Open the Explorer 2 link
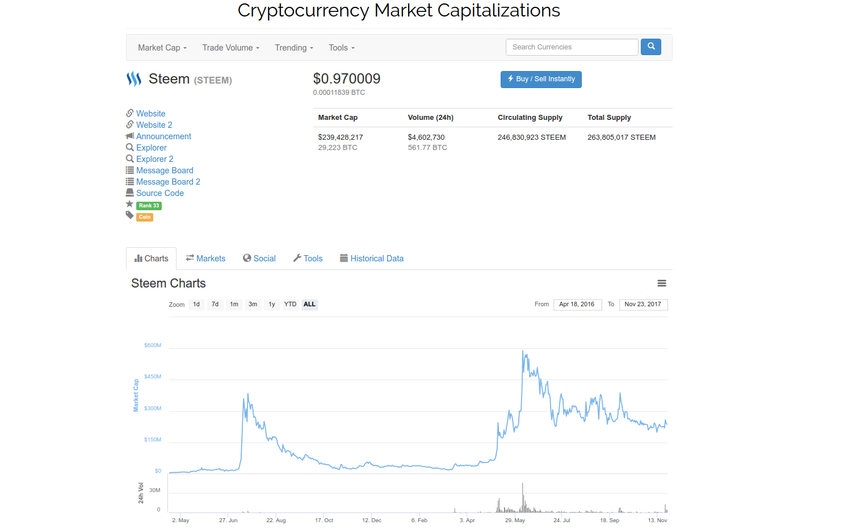 click(x=155, y=159)
